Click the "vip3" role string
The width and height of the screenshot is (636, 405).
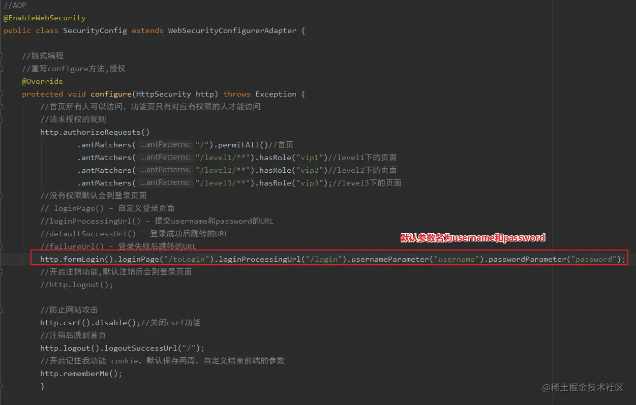coord(310,183)
